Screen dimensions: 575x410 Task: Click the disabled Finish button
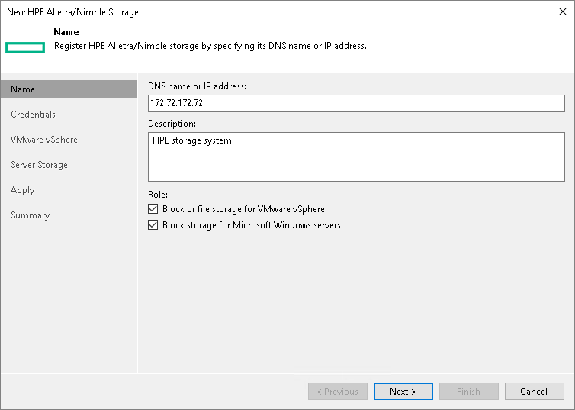tap(469, 392)
